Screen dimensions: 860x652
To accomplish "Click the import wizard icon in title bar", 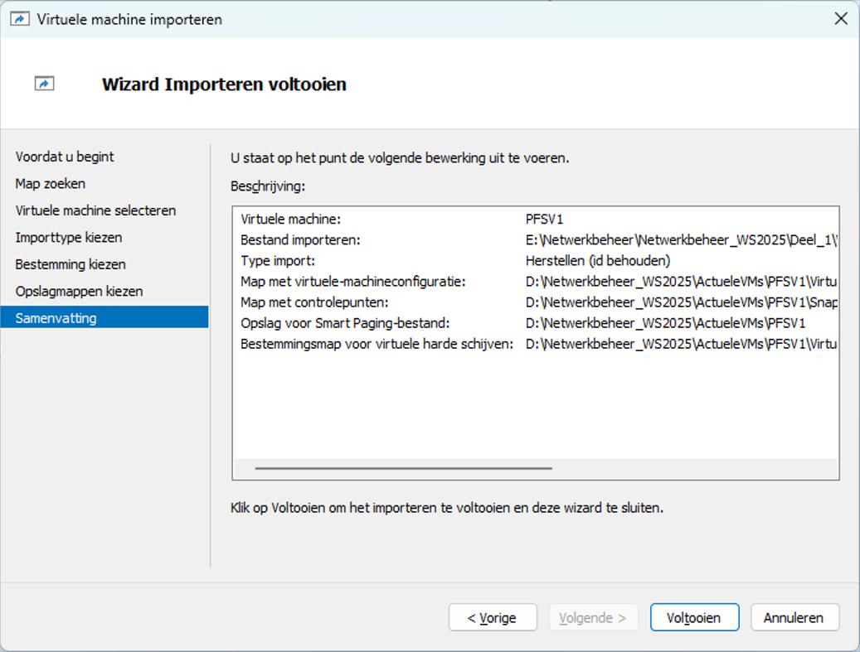I will coord(19,18).
